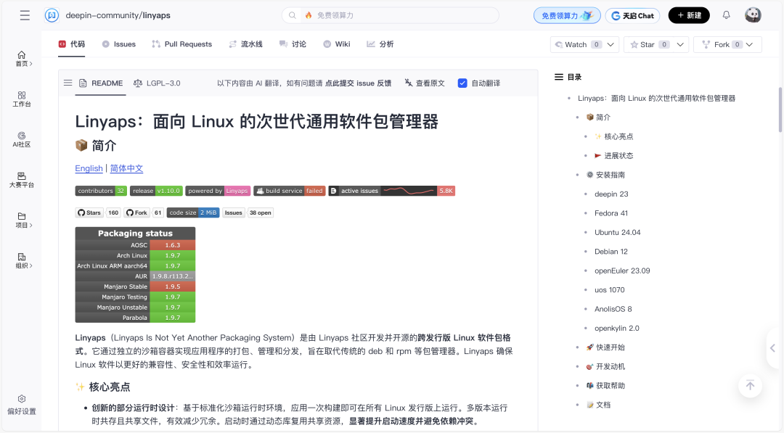This screenshot has height=433, width=784.
Task: Click the 偏好设置 gear icon
Action: click(21, 405)
